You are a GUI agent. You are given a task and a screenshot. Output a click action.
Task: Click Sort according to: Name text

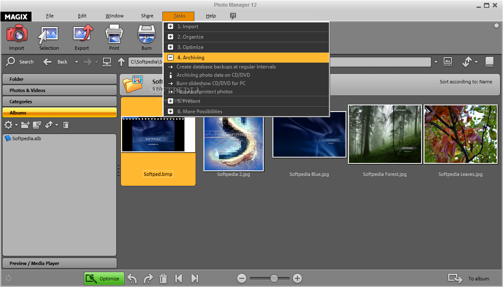click(466, 82)
